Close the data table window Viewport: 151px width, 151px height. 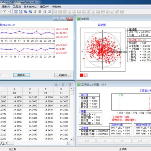[70, 85]
